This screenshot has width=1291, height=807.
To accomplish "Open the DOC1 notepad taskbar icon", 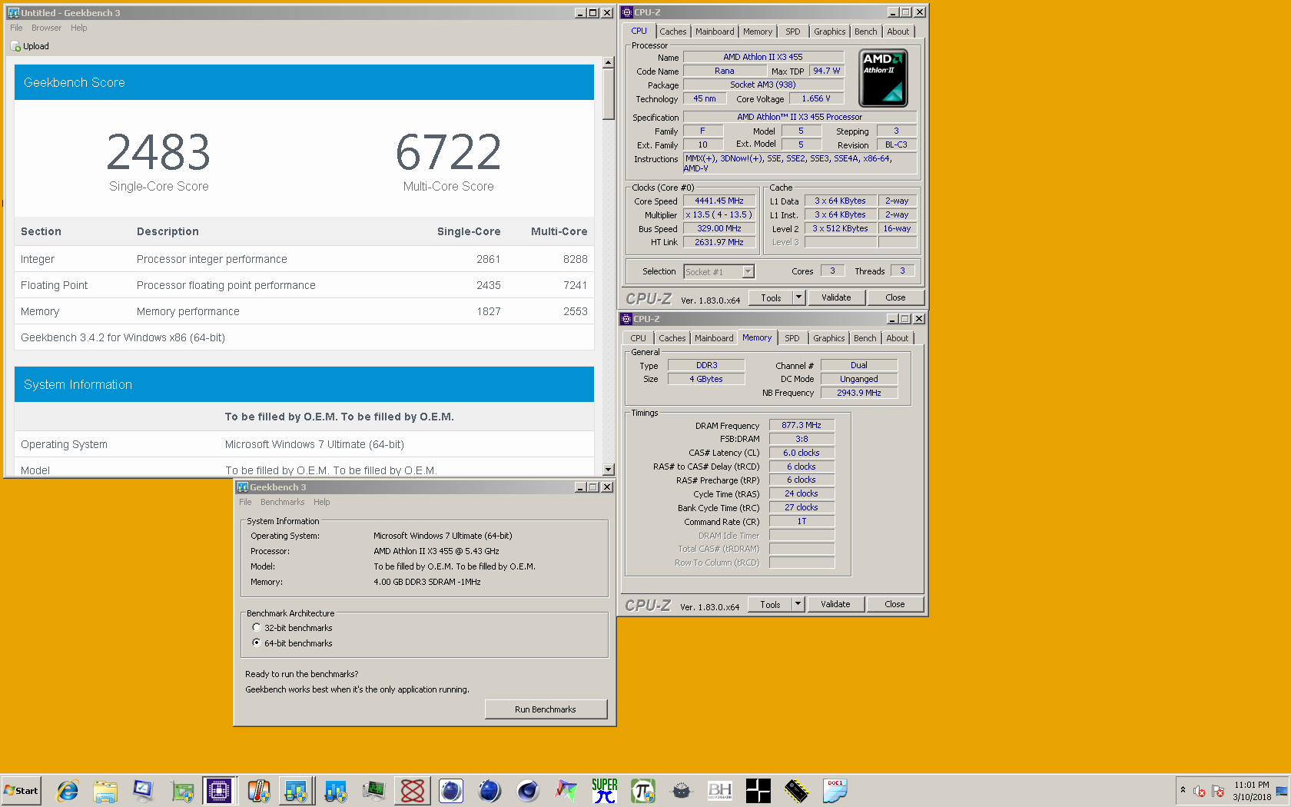I will [x=835, y=790].
